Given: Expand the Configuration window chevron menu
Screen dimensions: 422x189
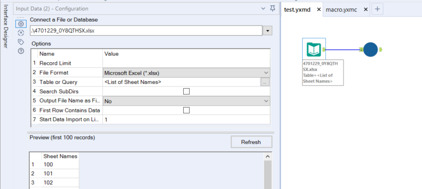Looking at the screenshot, I should click(263, 9).
